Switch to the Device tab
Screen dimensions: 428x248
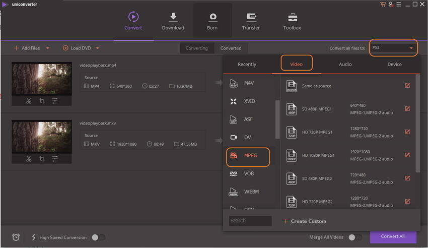[x=394, y=65]
